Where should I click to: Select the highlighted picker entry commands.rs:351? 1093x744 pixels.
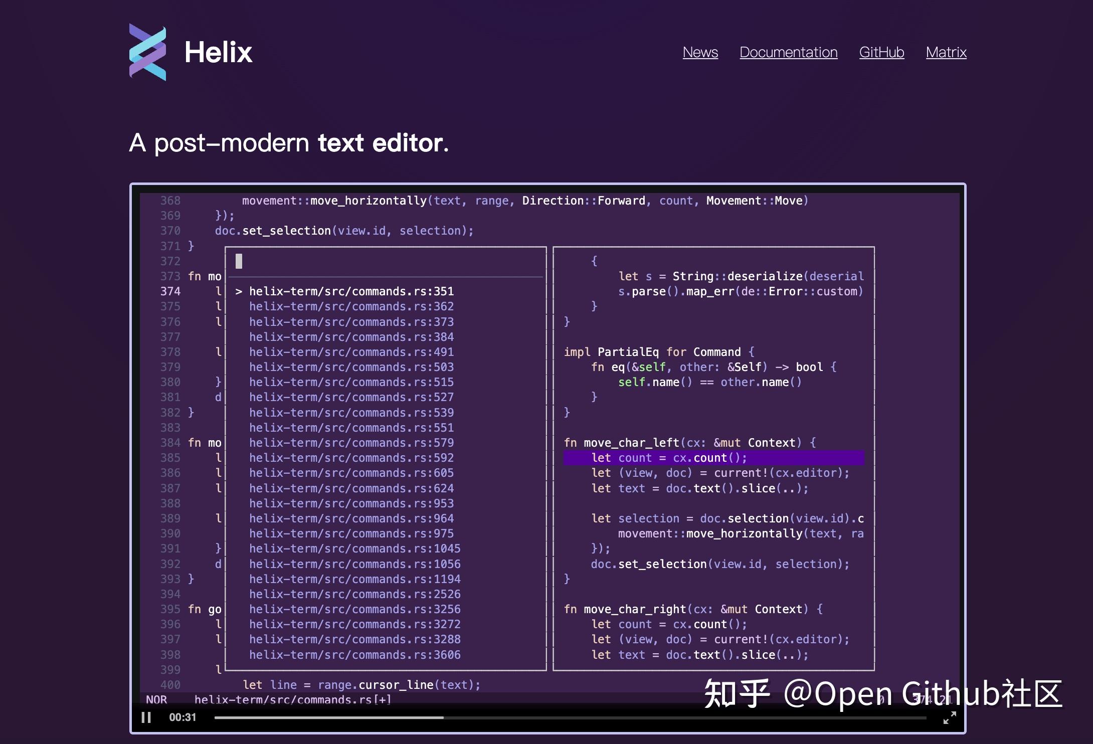coord(351,291)
